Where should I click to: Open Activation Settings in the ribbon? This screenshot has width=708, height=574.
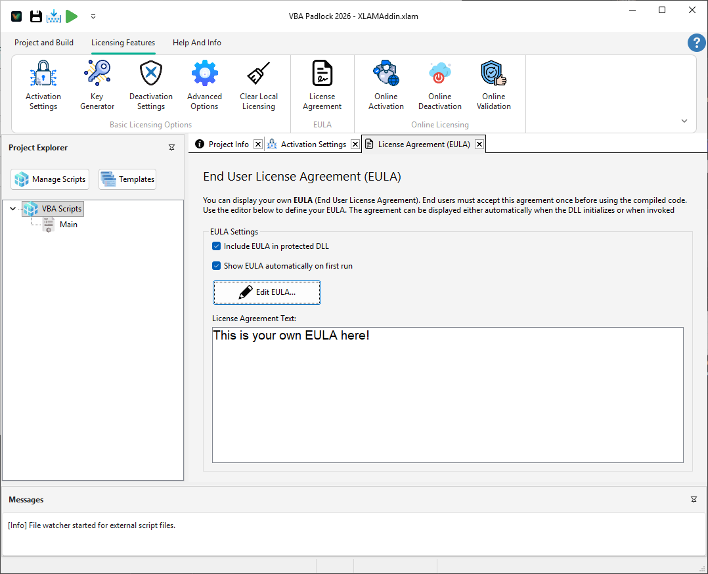pos(43,84)
